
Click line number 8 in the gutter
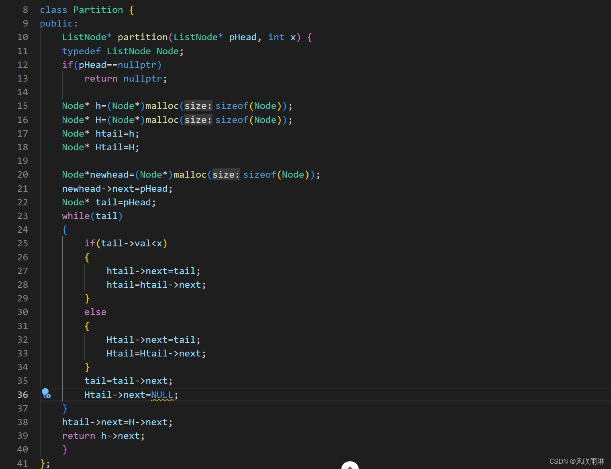point(25,10)
